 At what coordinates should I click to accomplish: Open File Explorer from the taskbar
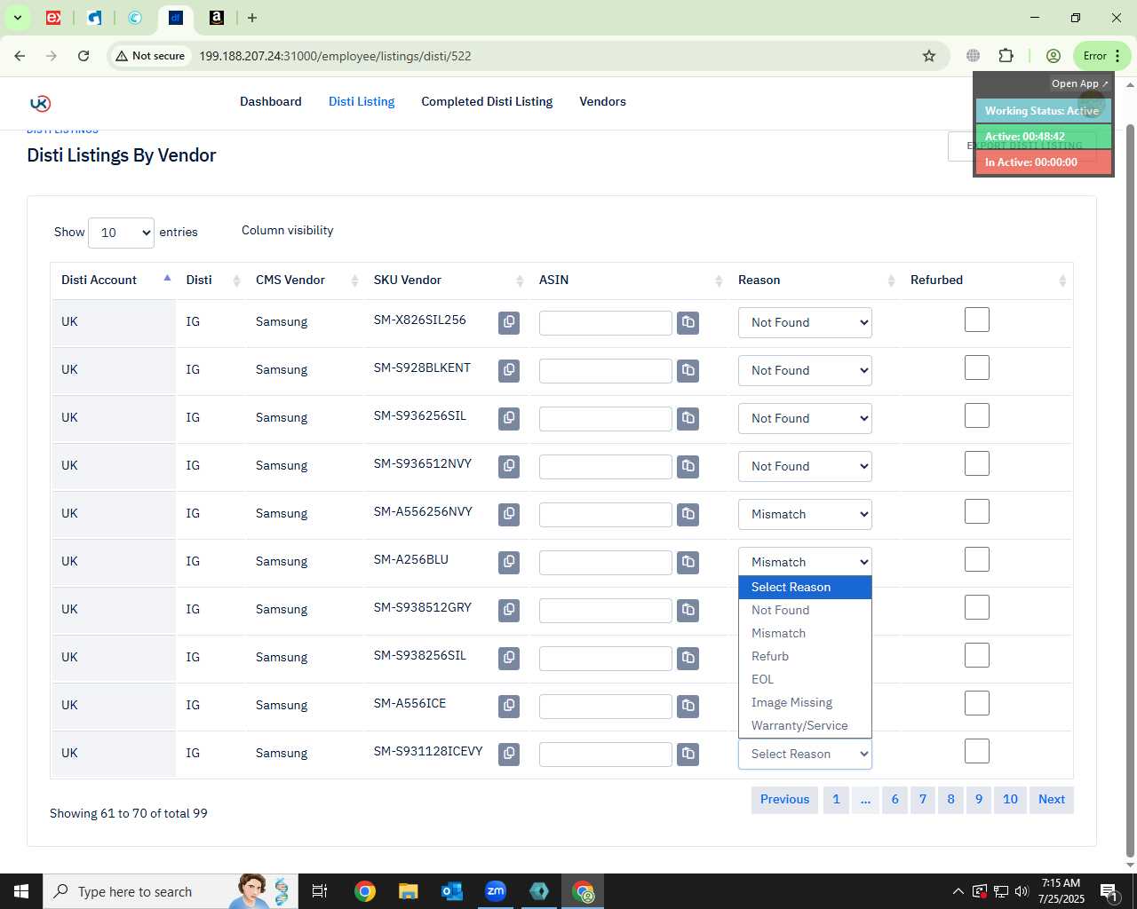click(409, 891)
